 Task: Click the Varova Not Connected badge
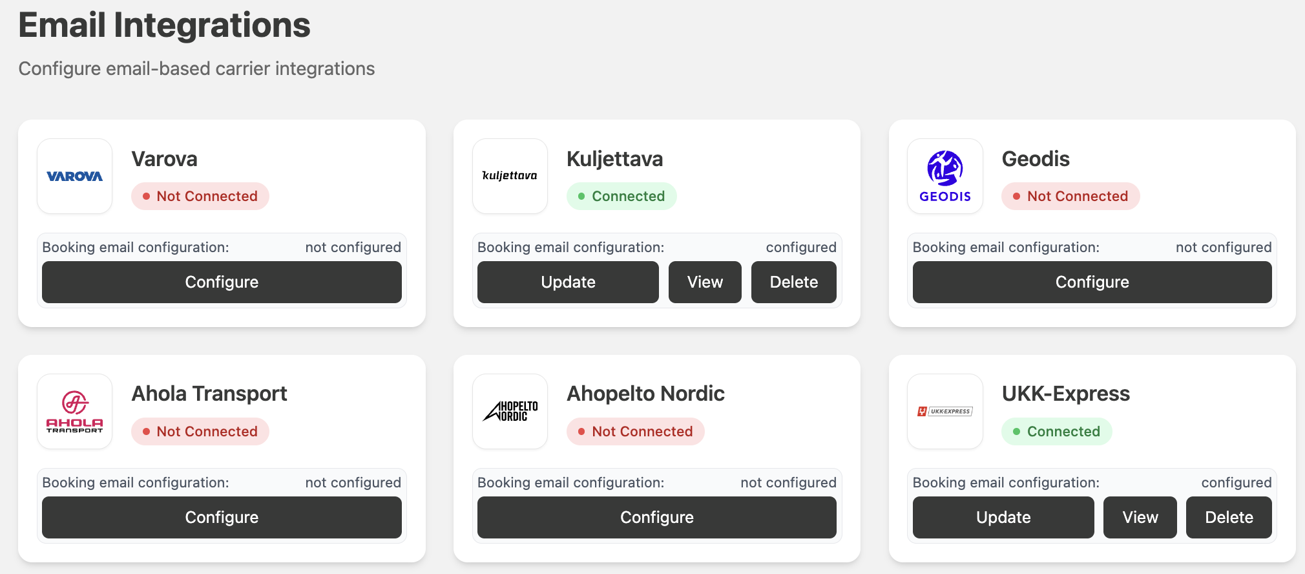[x=200, y=197]
